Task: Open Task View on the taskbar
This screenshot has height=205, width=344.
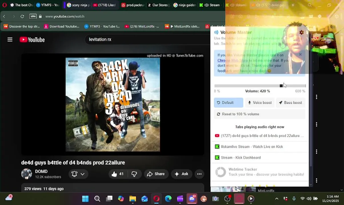Action: (x=109, y=199)
